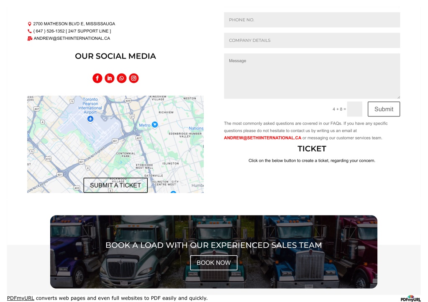The height and width of the screenshot is (302, 428).
Task: Open the Facebook social media icon
Action: (x=97, y=78)
